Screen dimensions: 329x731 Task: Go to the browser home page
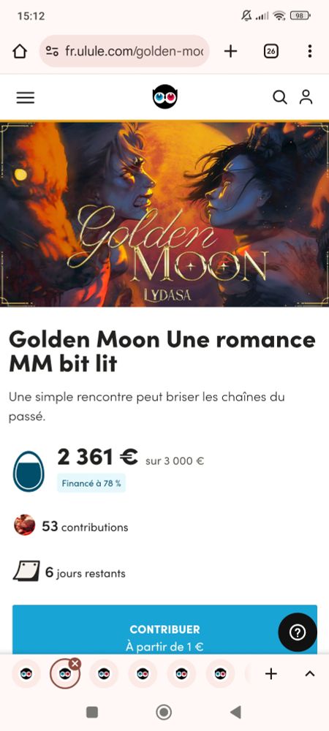[x=20, y=51]
